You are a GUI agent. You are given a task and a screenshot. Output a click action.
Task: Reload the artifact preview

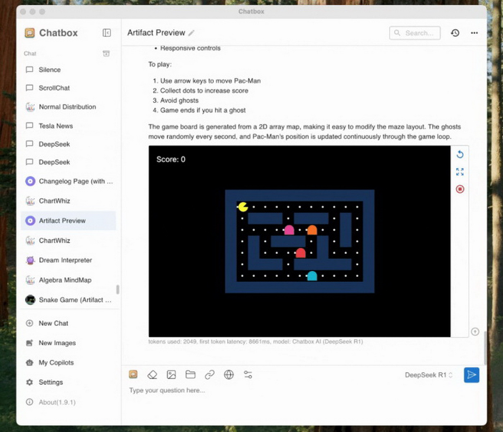pyautogui.click(x=460, y=154)
